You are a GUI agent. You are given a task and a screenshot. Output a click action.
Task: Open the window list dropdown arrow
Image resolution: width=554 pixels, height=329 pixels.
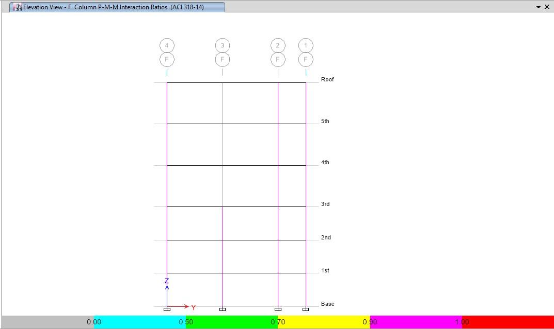coord(539,7)
